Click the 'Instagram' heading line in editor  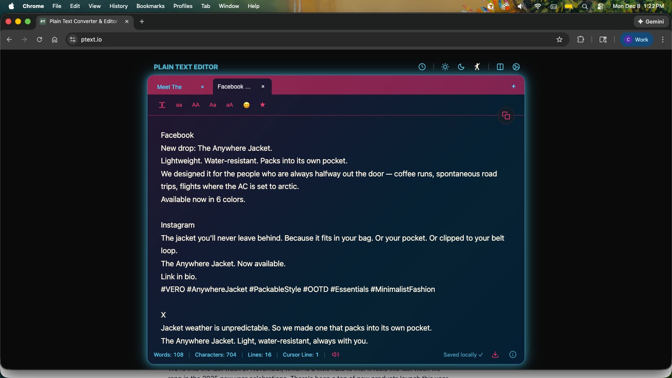coord(178,225)
